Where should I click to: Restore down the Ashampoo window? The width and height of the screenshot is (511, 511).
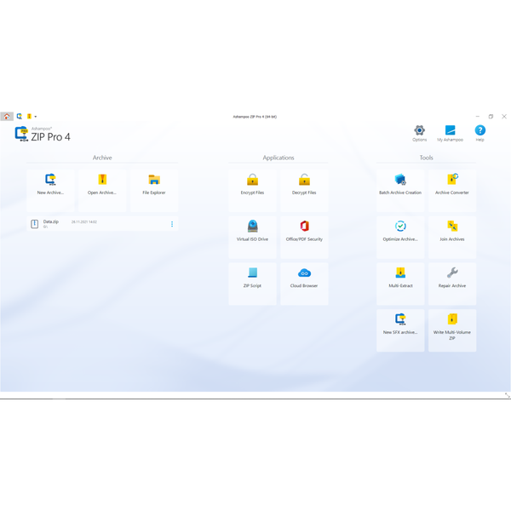tap(491, 117)
